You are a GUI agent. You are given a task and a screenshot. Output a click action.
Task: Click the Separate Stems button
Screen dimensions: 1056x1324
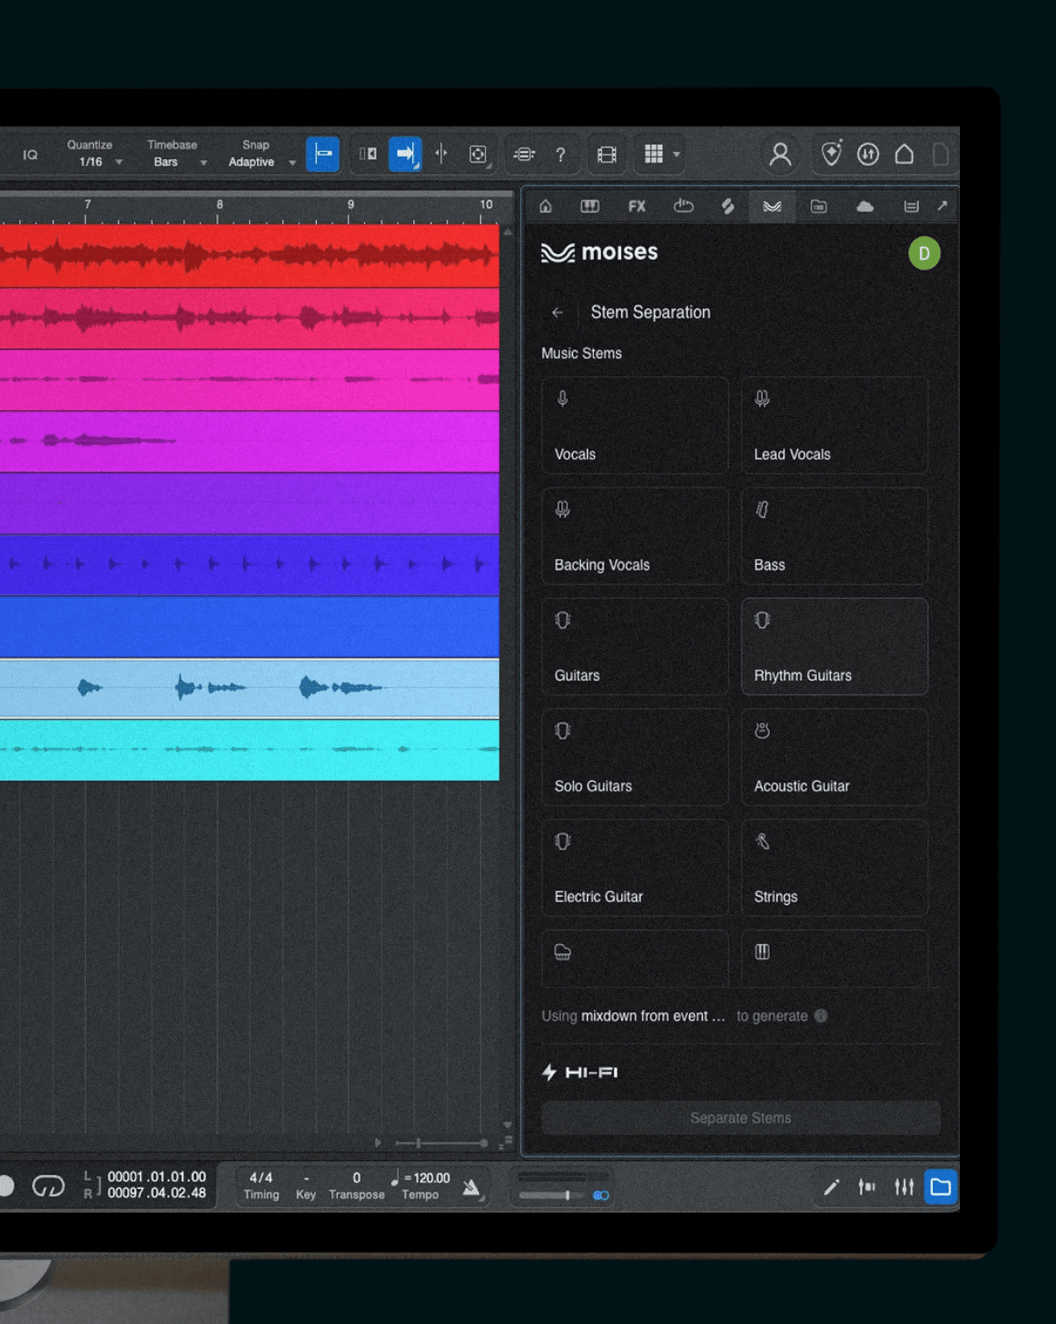click(741, 1118)
